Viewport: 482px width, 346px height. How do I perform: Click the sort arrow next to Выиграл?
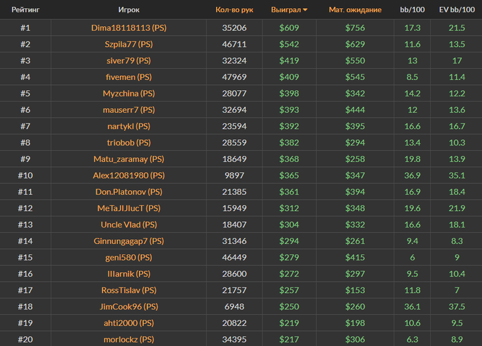(x=305, y=10)
